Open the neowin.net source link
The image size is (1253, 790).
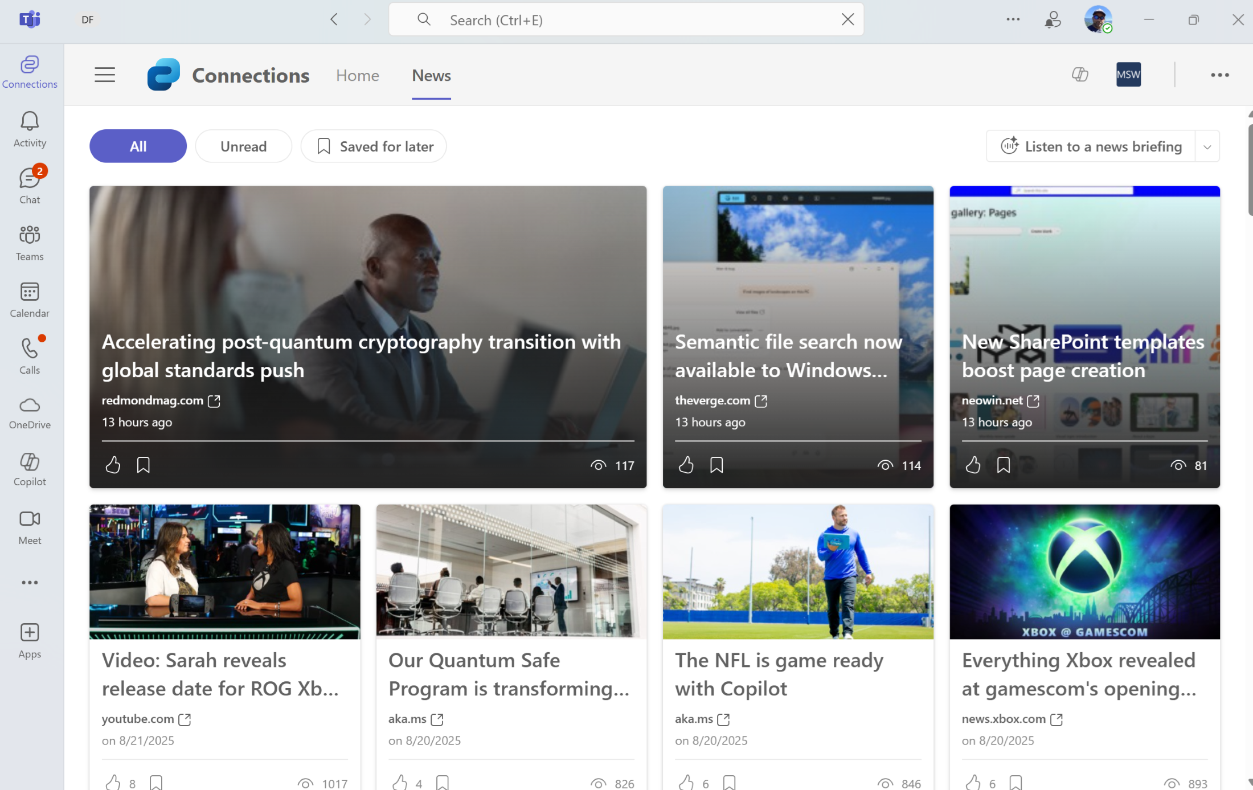pyautogui.click(x=1001, y=400)
